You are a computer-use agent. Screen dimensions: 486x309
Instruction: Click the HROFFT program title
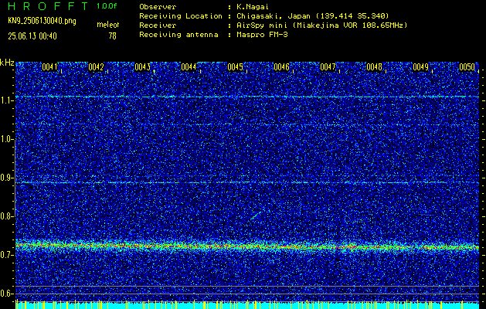49,6
